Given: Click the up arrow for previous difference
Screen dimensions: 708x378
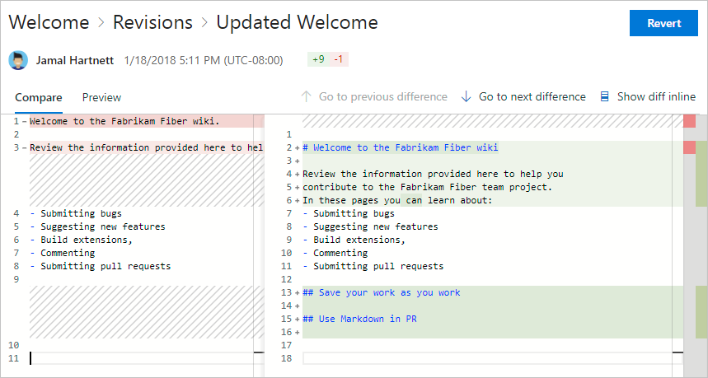Looking at the screenshot, I should (306, 96).
